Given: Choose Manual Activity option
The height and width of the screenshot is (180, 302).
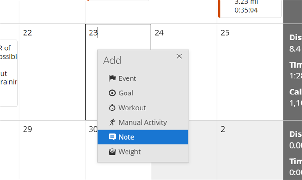Looking at the screenshot, I should 143,122.
